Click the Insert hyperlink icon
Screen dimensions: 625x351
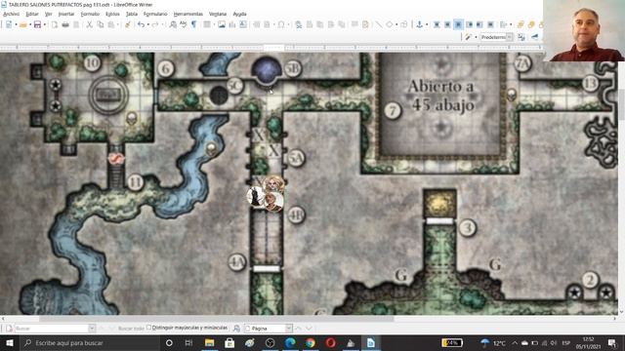pyautogui.click(x=298, y=24)
